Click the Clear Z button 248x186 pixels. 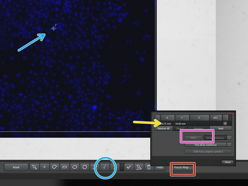coord(180,129)
